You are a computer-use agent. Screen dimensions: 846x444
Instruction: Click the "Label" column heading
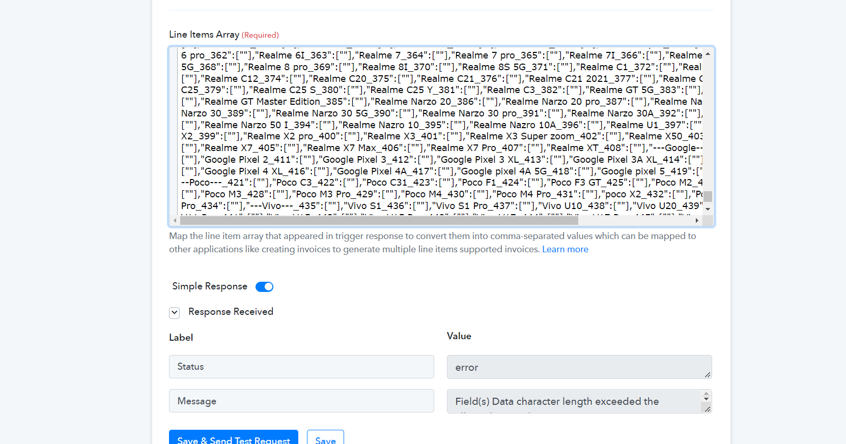coord(181,338)
